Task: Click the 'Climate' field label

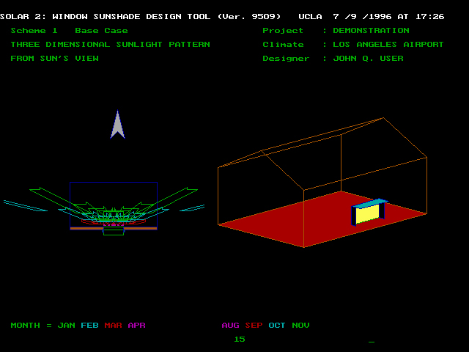Action: (283, 44)
